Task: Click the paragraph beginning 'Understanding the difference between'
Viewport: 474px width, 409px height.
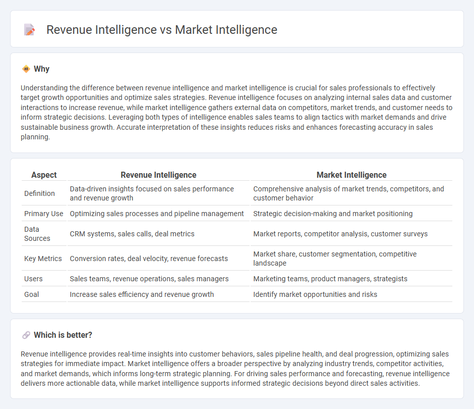Action: point(236,112)
